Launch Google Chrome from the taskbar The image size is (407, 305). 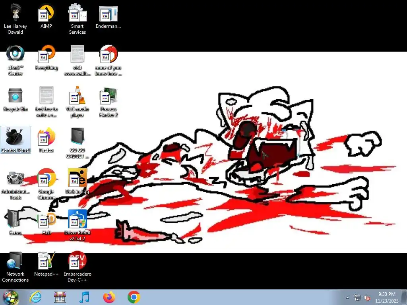(134, 297)
